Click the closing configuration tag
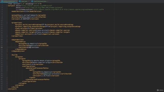The width and height of the screenshot is (164, 92). [29, 82]
